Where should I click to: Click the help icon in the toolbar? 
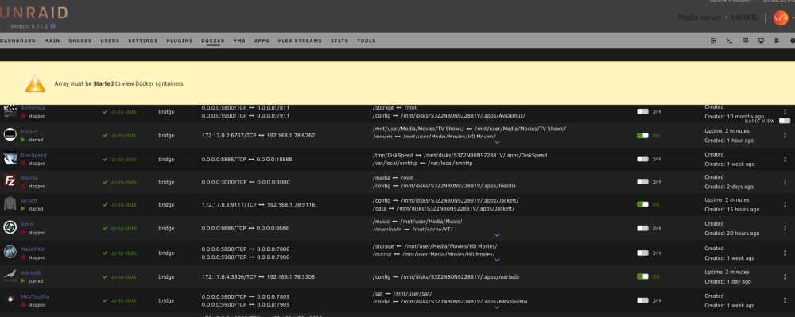click(793, 41)
